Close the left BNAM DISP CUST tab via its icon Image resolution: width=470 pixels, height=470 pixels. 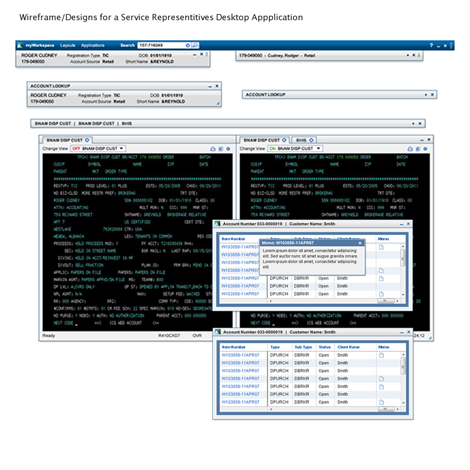[87, 140]
